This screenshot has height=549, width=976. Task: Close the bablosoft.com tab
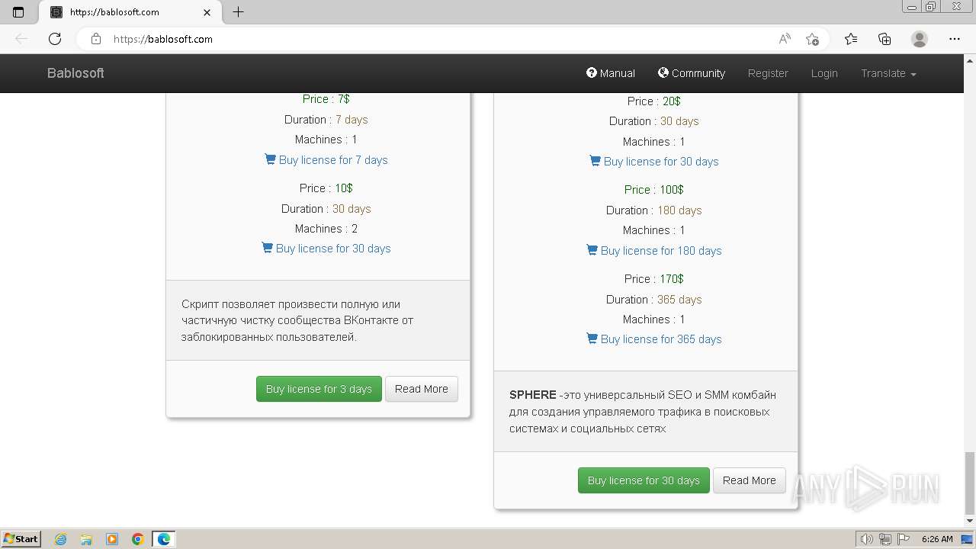coord(207,12)
